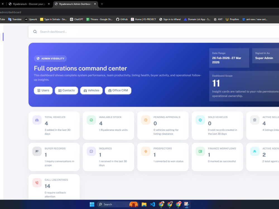Open the Sign in to hPanel bookmark
Image resolution: width=279 pixels, height=209 pixels.
[x=170, y=19]
